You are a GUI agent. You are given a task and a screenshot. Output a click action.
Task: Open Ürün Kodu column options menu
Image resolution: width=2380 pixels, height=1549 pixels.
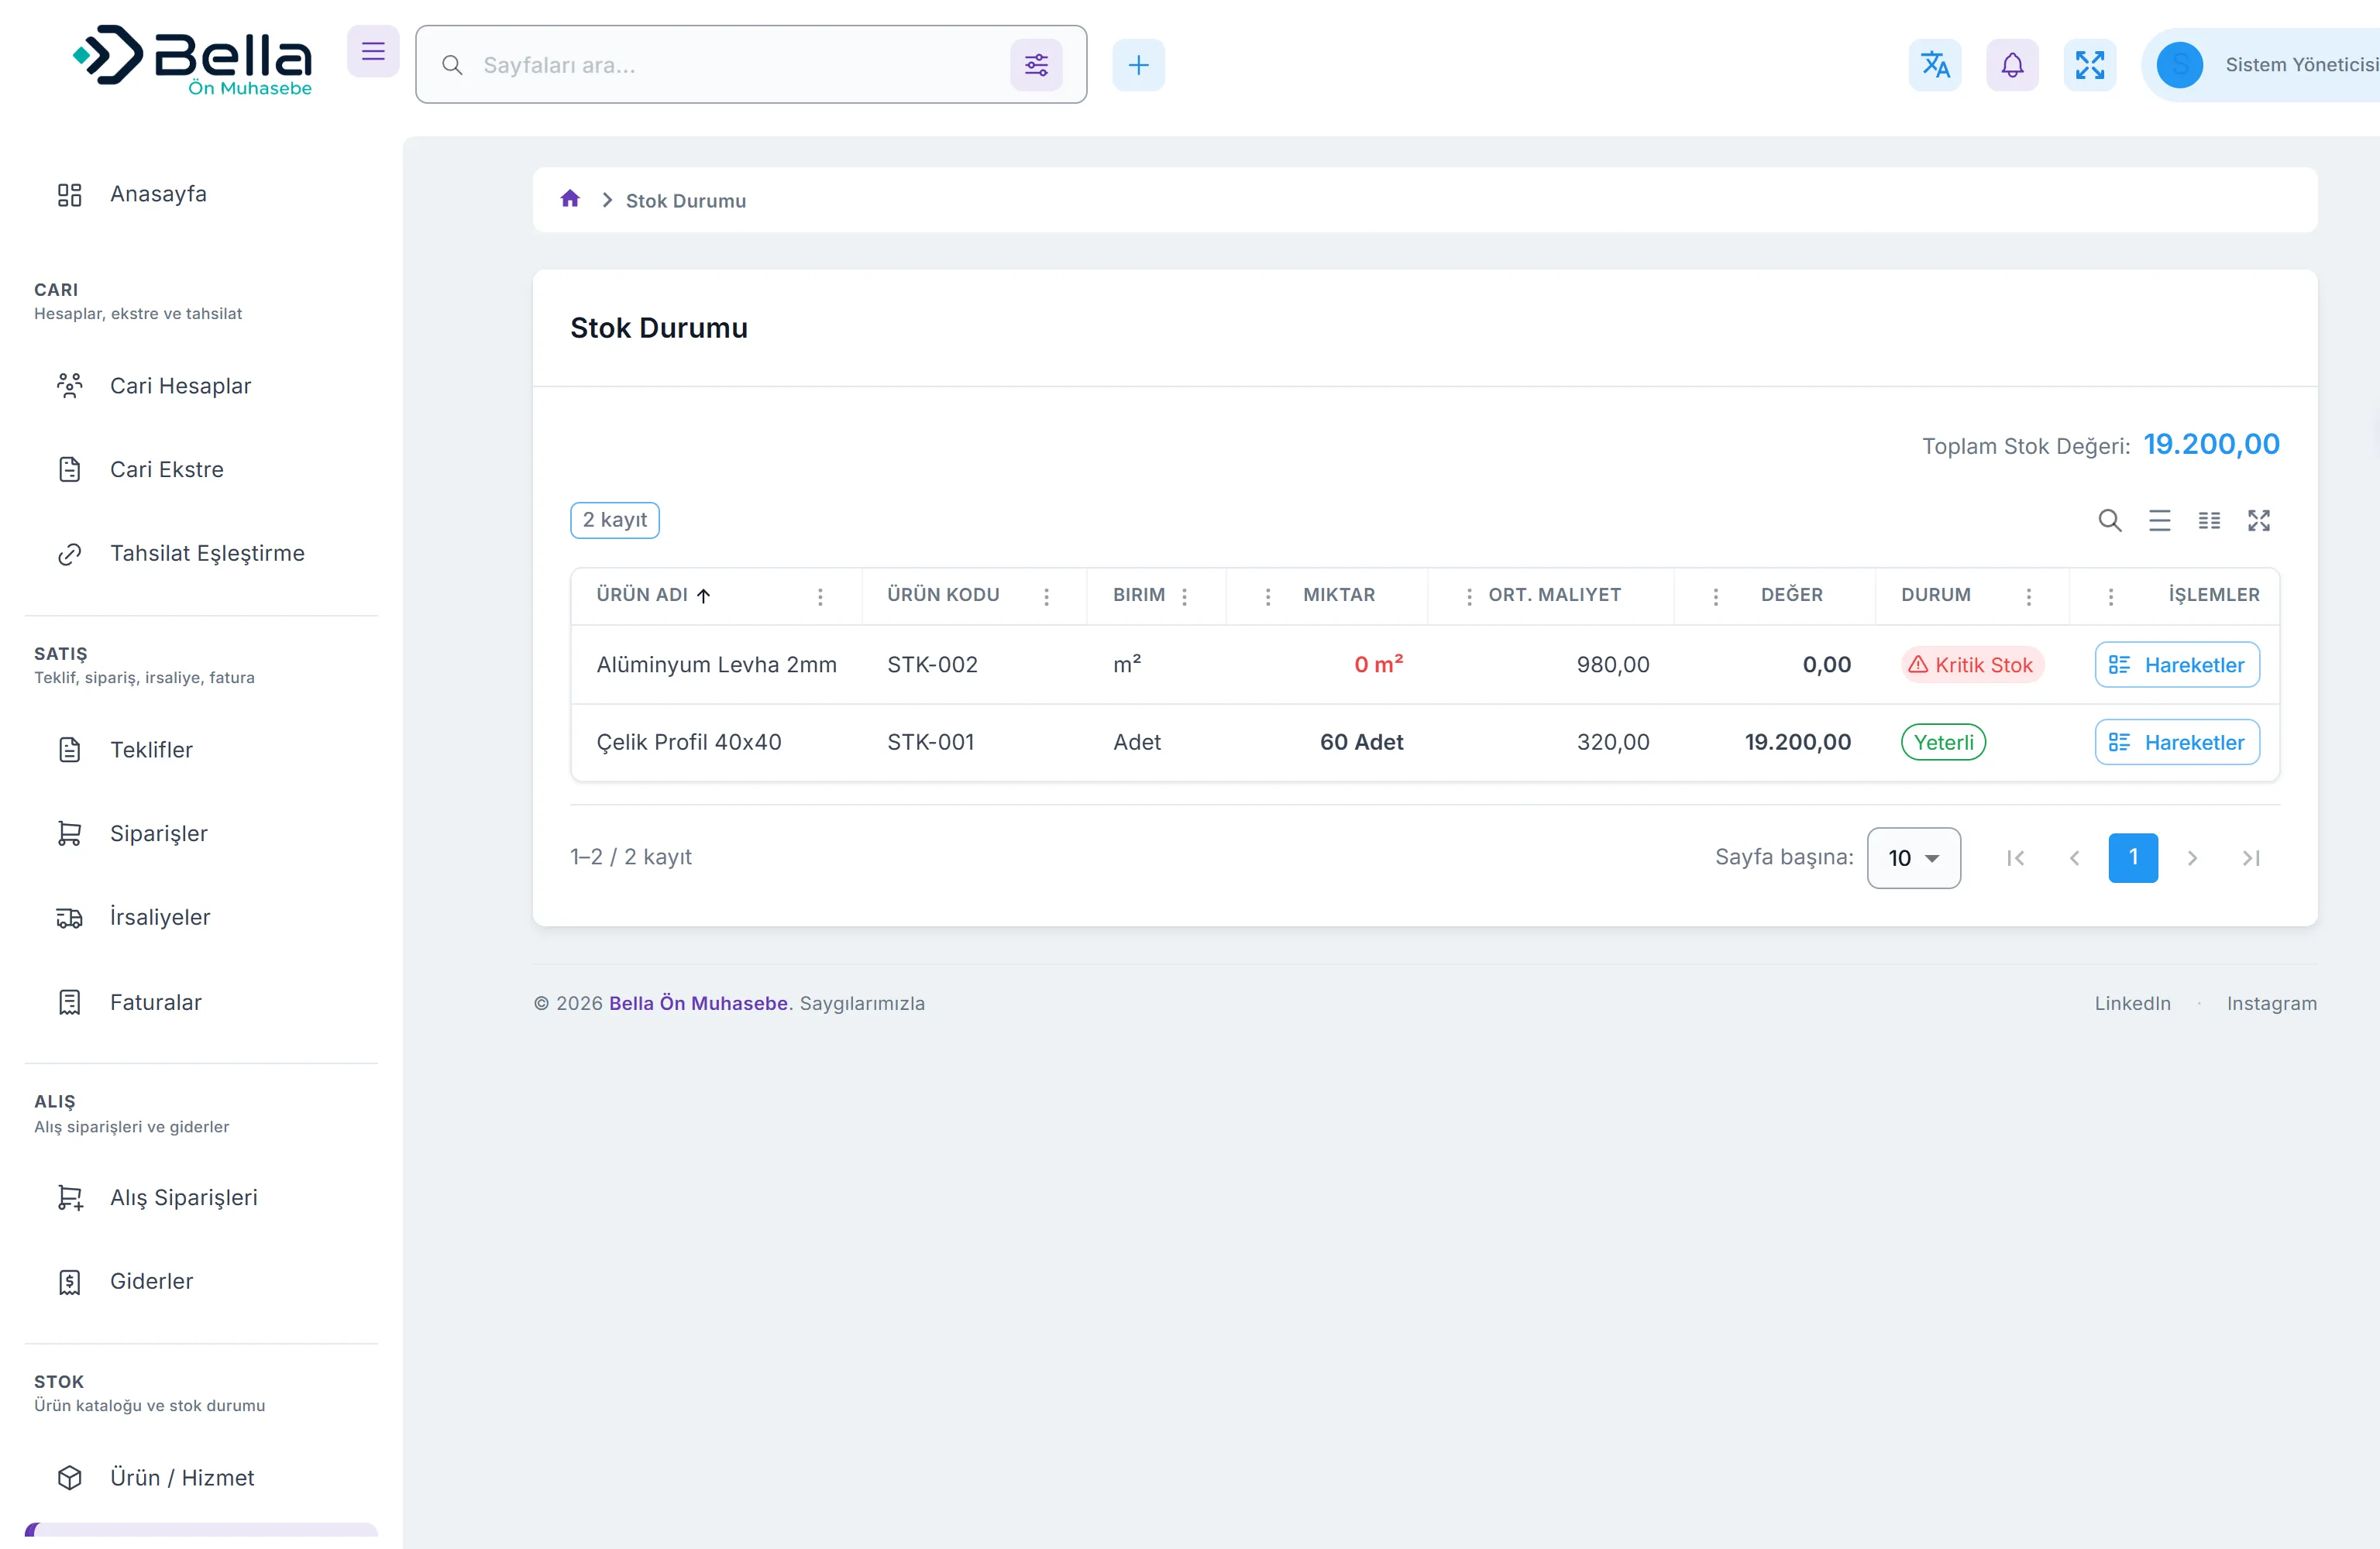click(1046, 596)
